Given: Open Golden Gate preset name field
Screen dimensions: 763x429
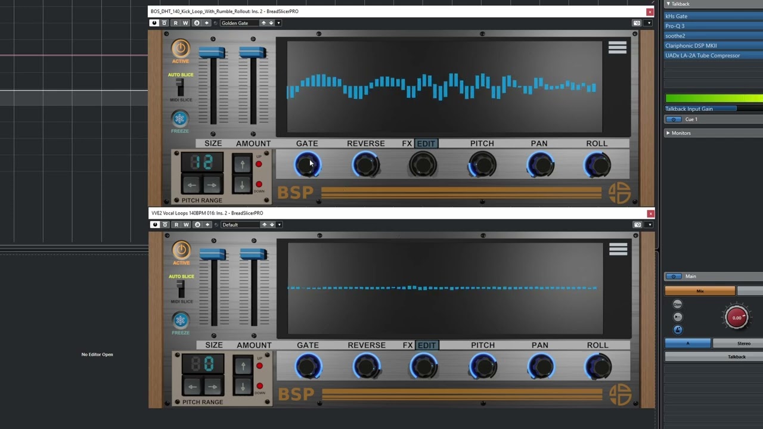Looking at the screenshot, I should pos(240,23).
